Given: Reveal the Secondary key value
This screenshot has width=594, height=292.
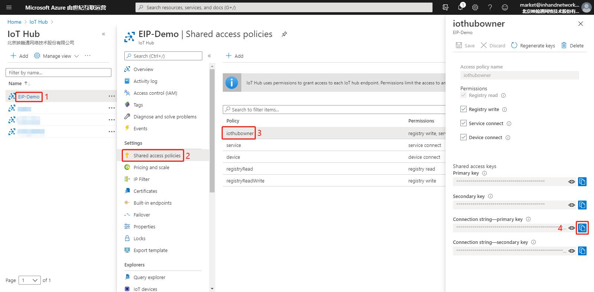Looking at the screenshot, I should (572, 205).
